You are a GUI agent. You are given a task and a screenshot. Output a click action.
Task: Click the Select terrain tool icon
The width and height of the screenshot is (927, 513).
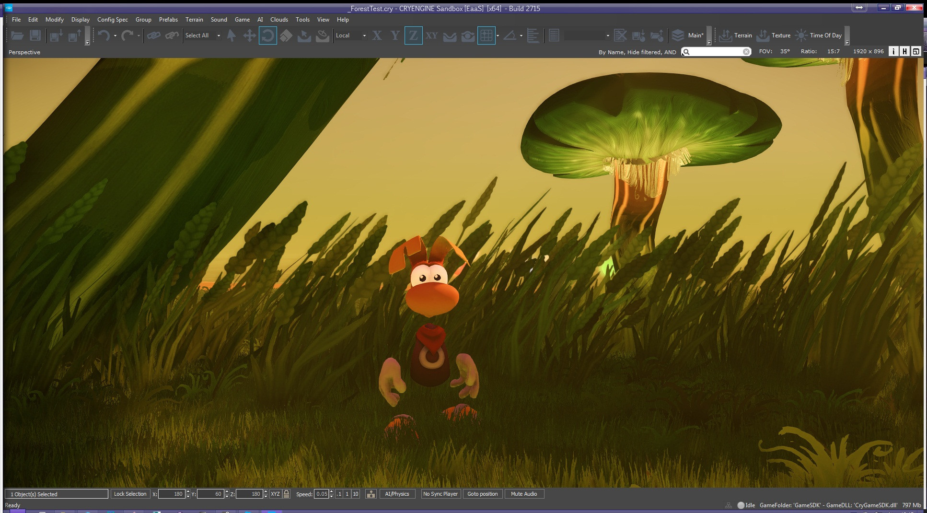click(x=304, y=35)
